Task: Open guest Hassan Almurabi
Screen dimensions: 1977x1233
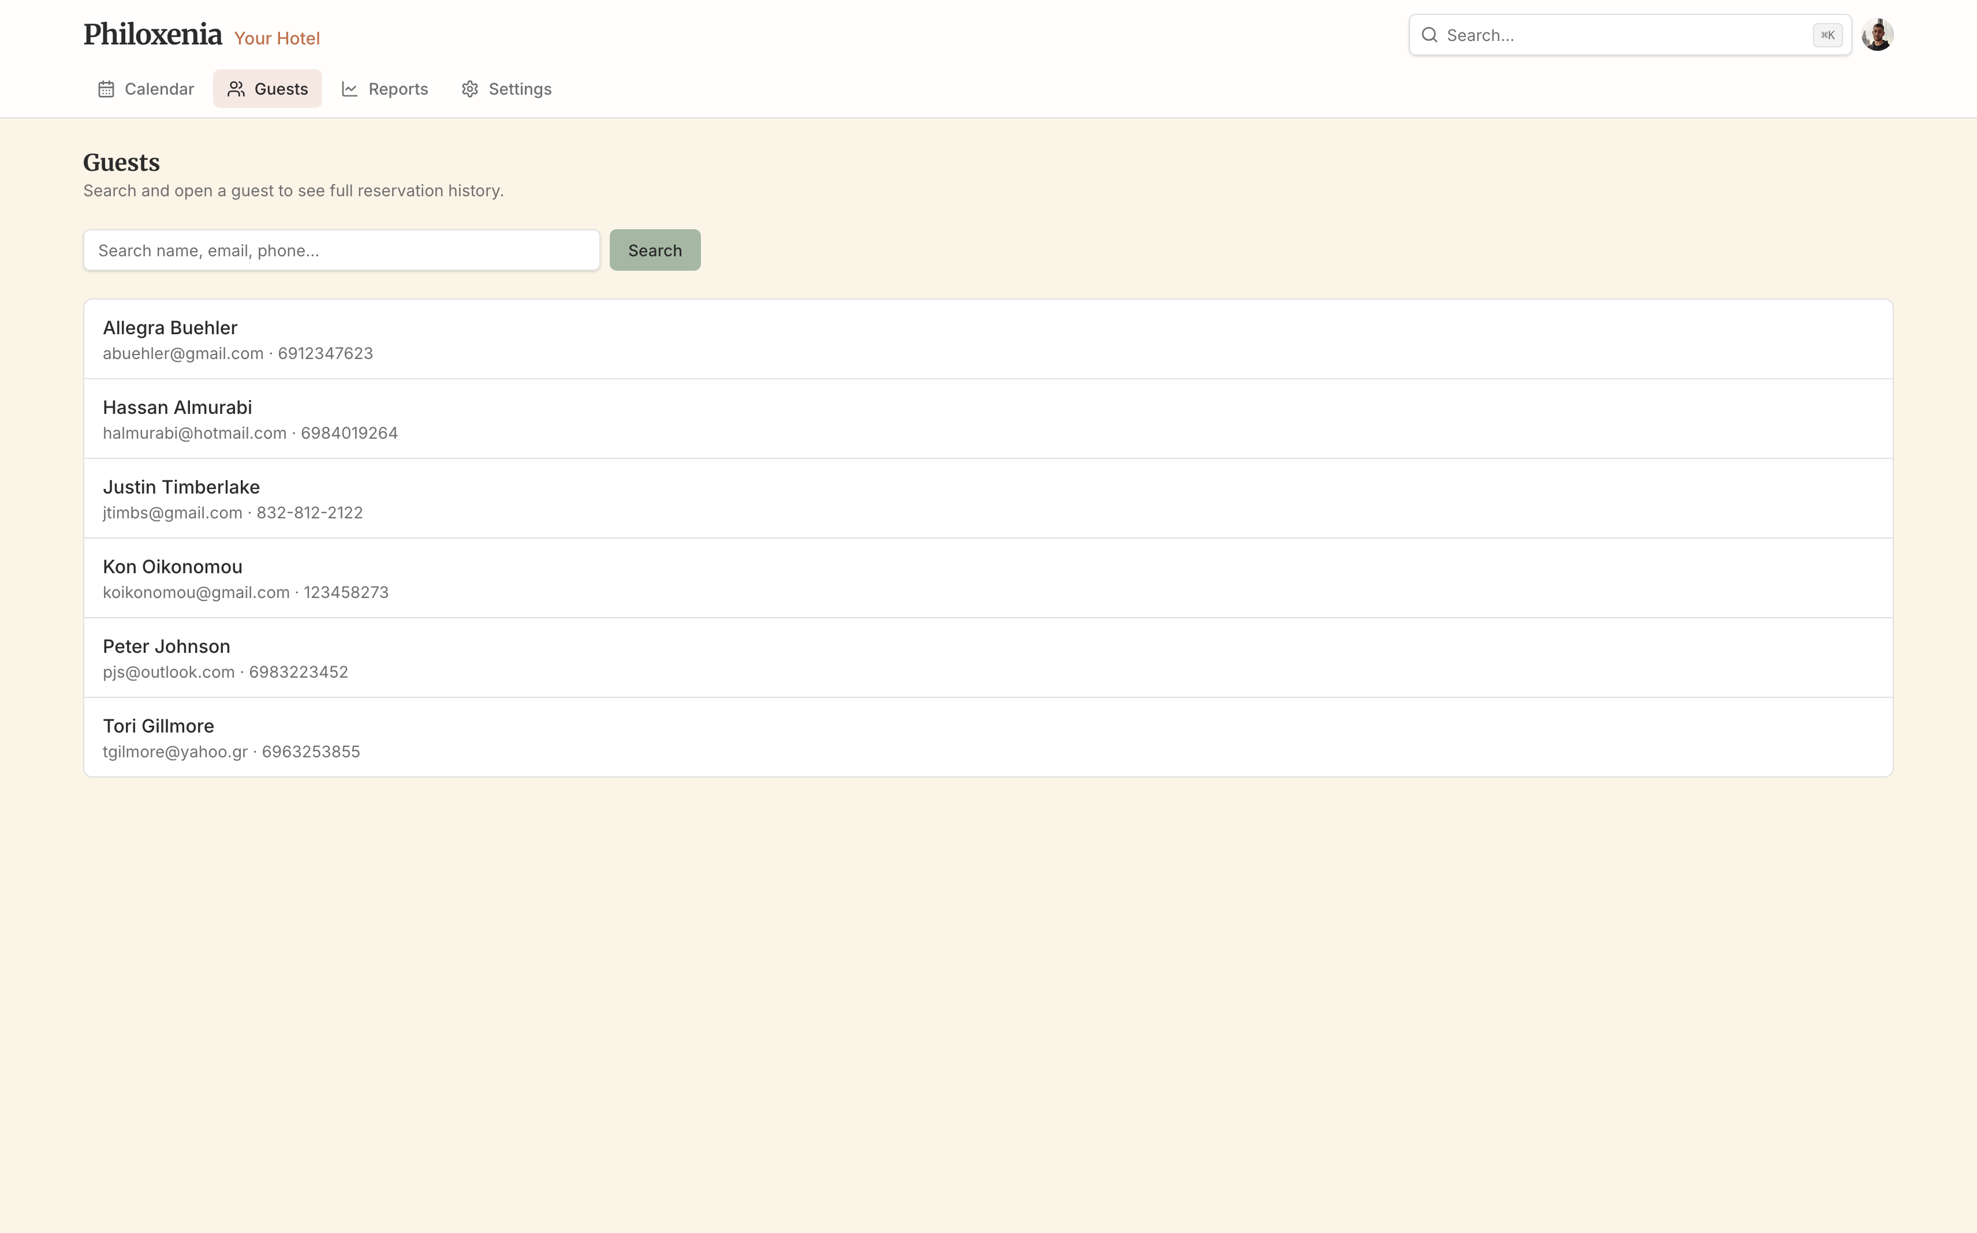Action: 988,419
